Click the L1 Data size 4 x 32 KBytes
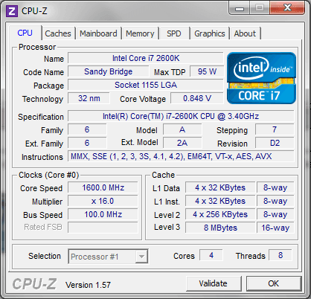Screen dimensions: 311x299 pyautogui.click(x=220, y=187)
